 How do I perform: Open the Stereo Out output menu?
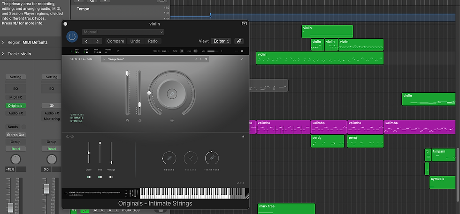(x=15, y=135)
